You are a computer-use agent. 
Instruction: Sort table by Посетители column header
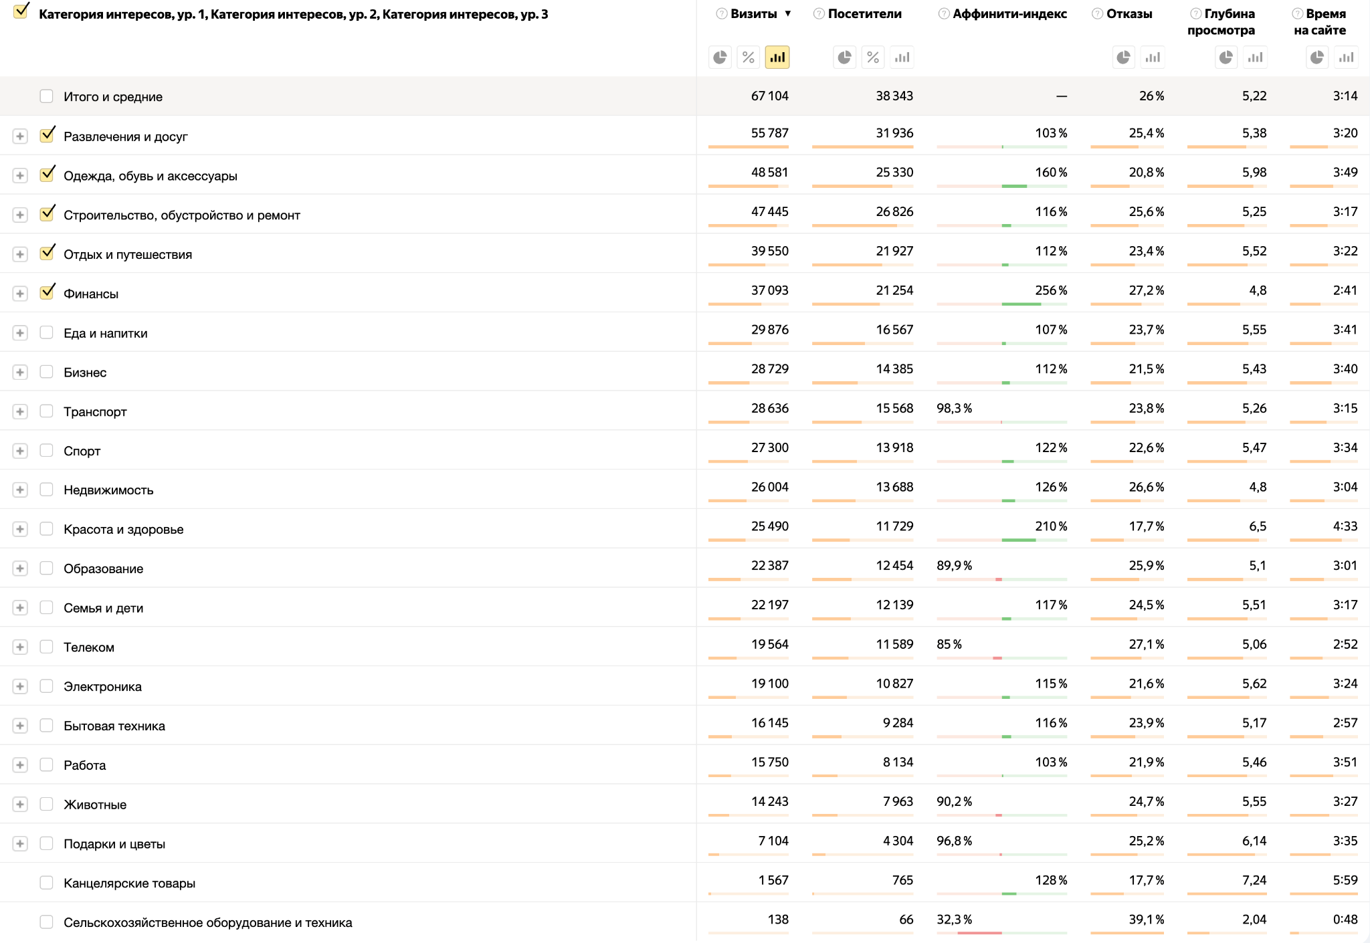(x=865, y=14)
